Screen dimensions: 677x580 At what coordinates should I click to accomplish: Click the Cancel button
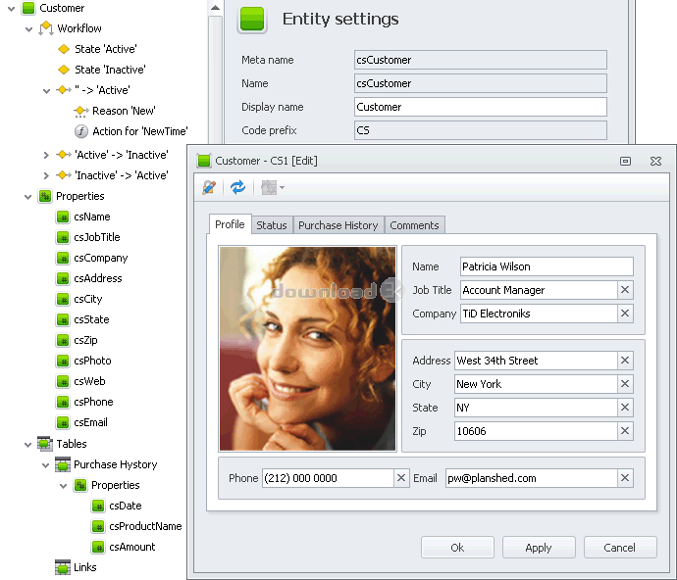[619, 548]
